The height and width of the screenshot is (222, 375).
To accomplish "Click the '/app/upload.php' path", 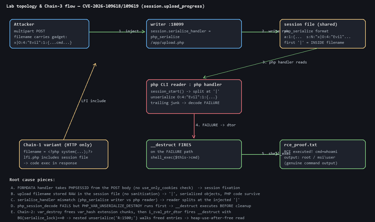I will (167, 42).
